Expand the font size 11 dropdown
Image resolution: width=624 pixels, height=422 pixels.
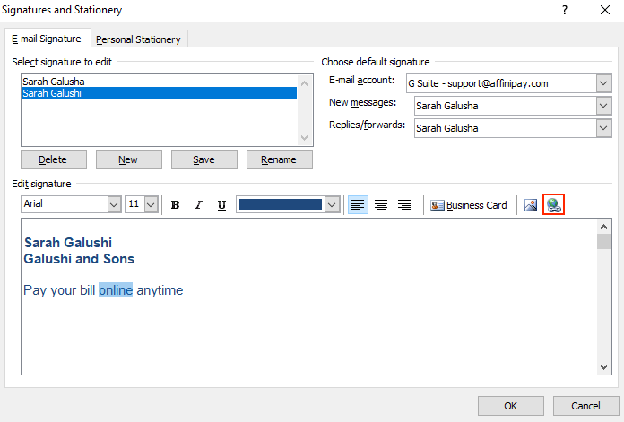pyautogui.click(x=151, y=205)
